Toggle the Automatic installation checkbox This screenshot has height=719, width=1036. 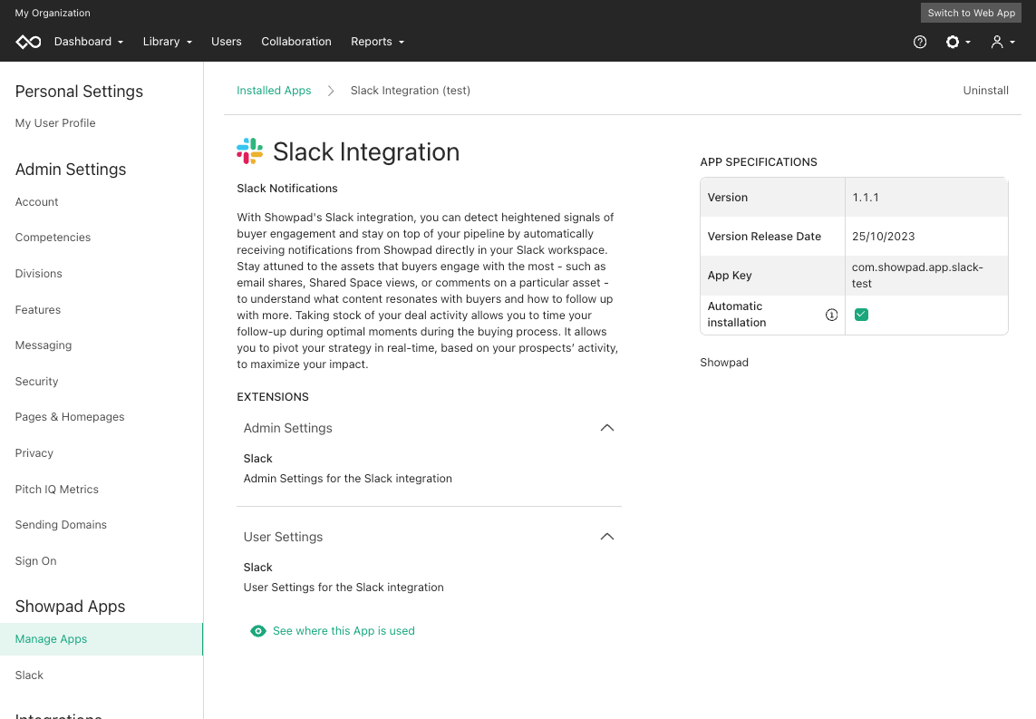(x=861, y=315)
